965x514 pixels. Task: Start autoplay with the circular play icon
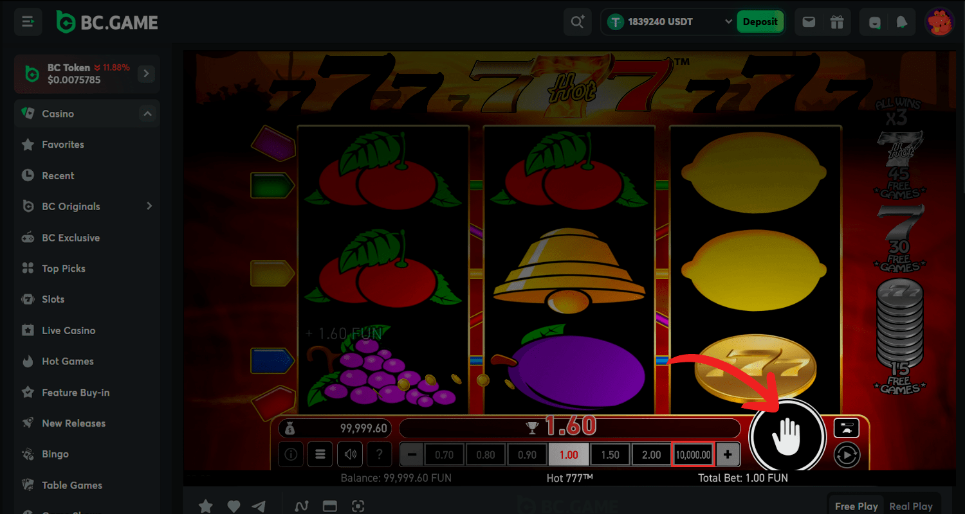[847, 456]
